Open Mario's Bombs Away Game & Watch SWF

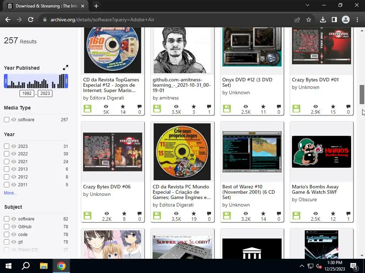(315, 189)
